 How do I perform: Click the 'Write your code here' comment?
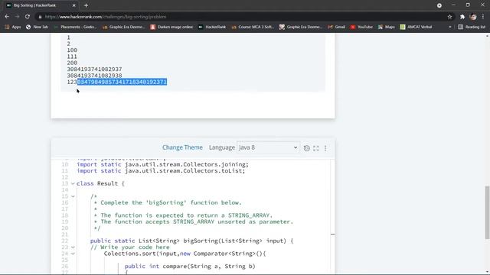click(130, 247)
